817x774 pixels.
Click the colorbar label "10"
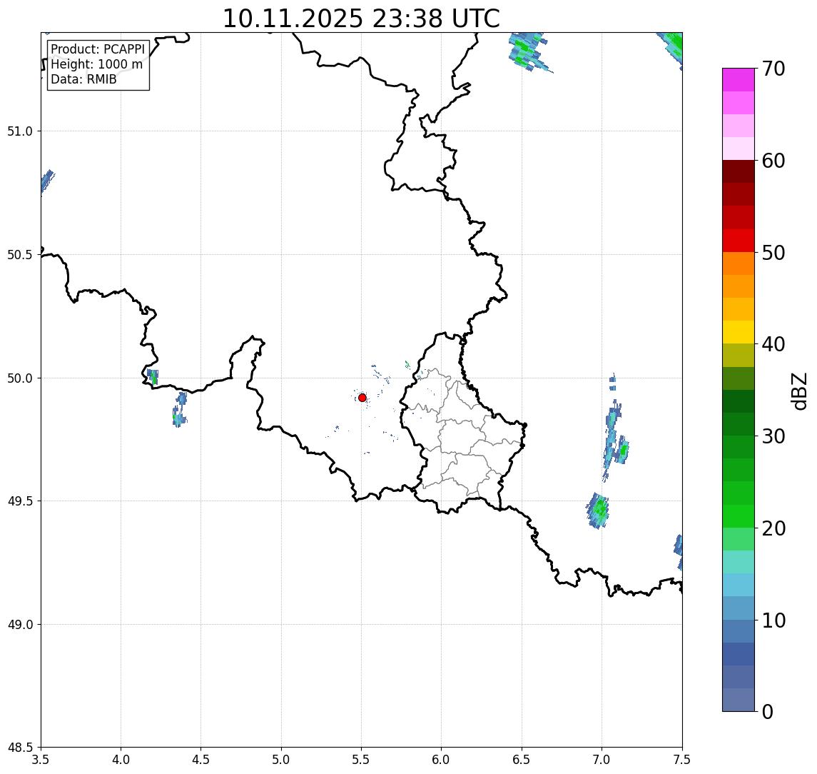773,620
